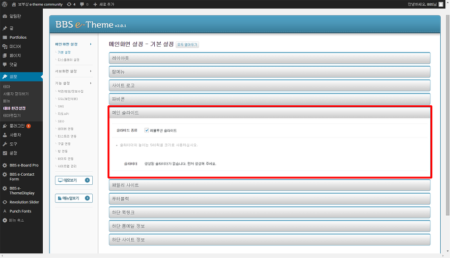
Task: Open the 안녕하세요 BBS님 account greeting
Action: click(x=422, y=5)
